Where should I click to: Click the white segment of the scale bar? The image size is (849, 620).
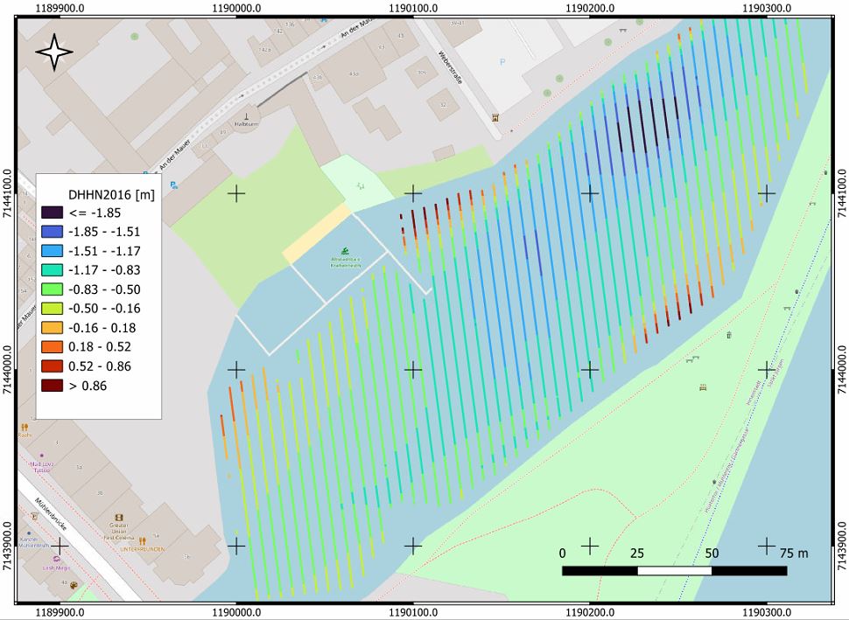674,571
